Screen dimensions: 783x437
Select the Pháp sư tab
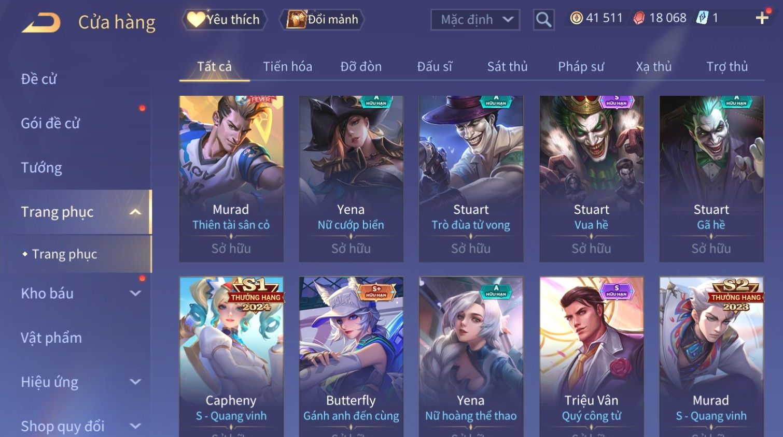[581, 67]
